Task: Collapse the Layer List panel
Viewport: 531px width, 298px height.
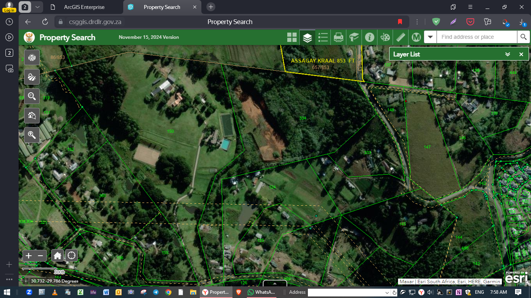Action: pos(507,54)
